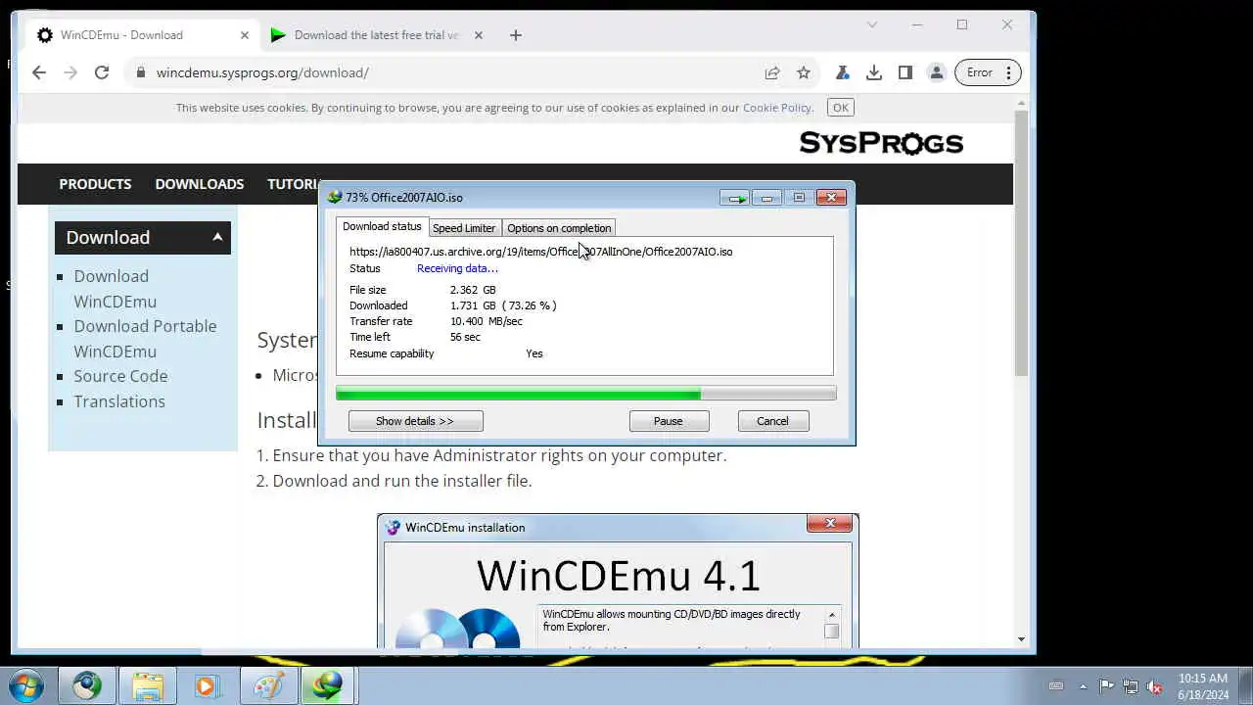Click the green arrow button in IDM title bar
Image resolution: width=1253 pixels, height=705 pixels.
pos(736,198)
